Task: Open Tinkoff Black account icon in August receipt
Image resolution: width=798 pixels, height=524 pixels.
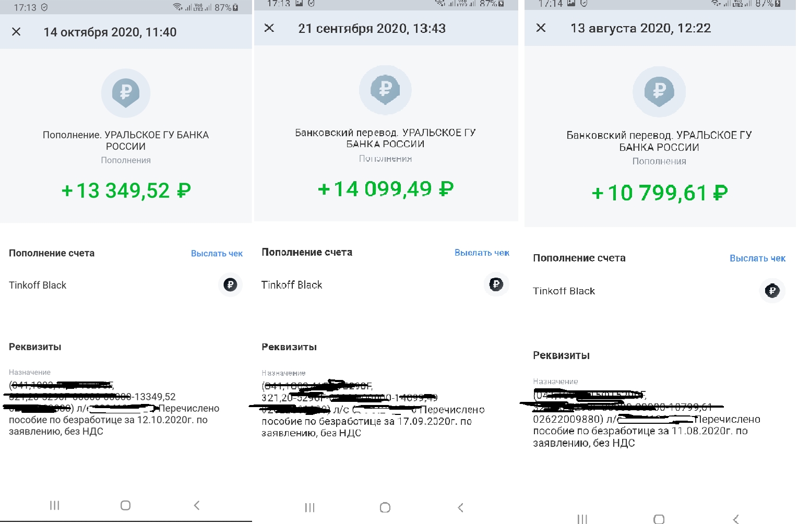Action: pyautogui.click(x=772, y=290)
